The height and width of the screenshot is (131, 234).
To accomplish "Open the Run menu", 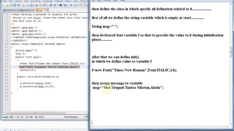I will 76,1.
